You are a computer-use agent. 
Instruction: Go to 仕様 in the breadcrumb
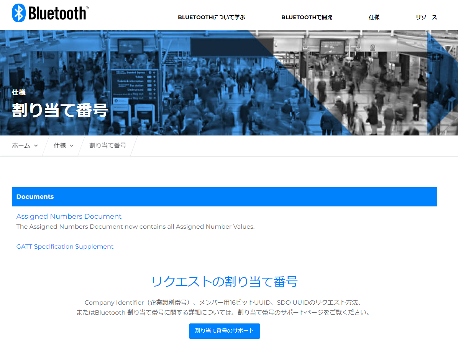60,145
